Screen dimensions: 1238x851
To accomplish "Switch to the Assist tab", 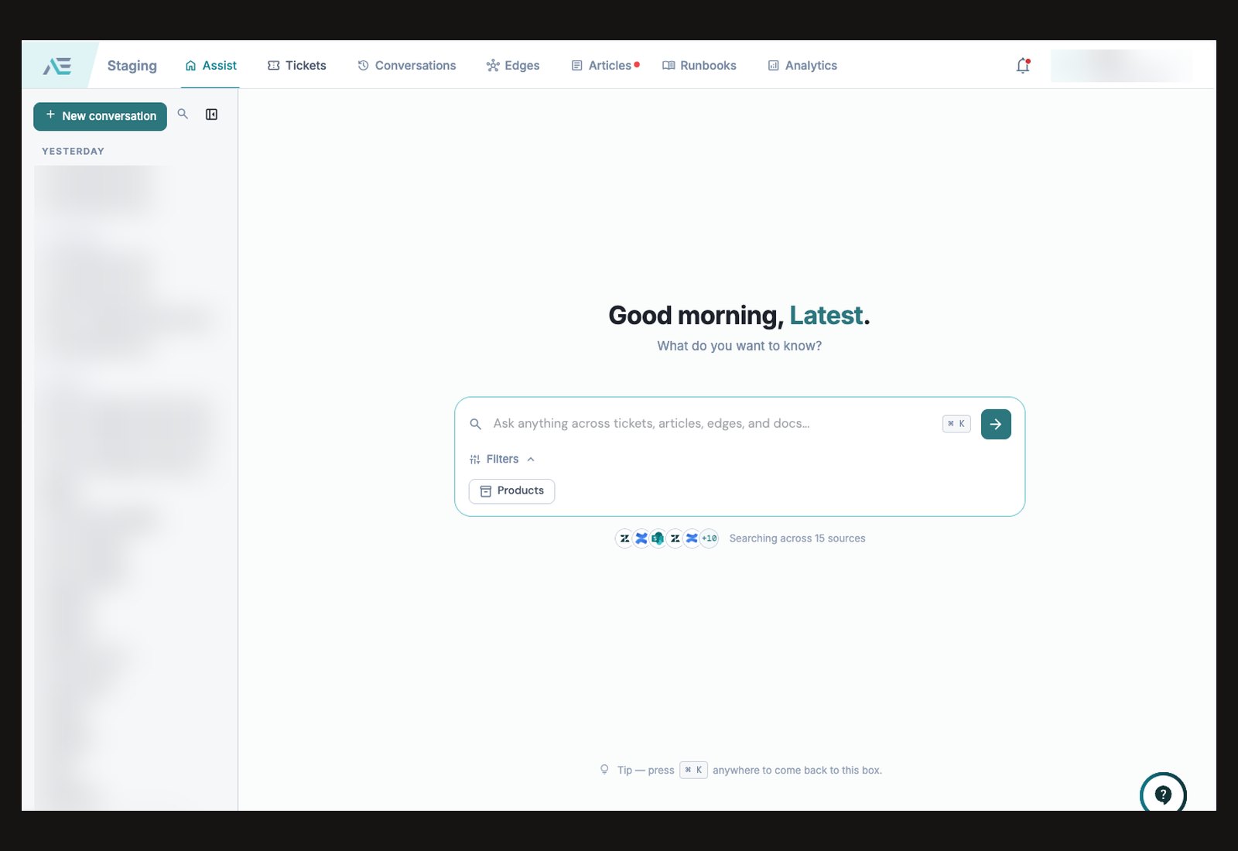I will [210, 66].
